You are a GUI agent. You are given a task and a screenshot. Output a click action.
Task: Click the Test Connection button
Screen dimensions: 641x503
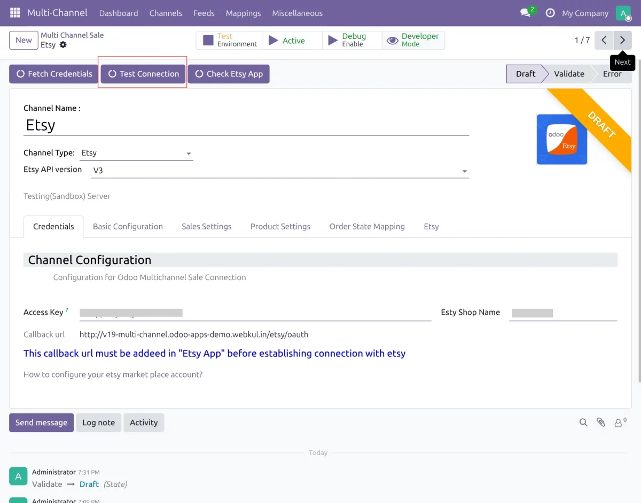point(143,74)
